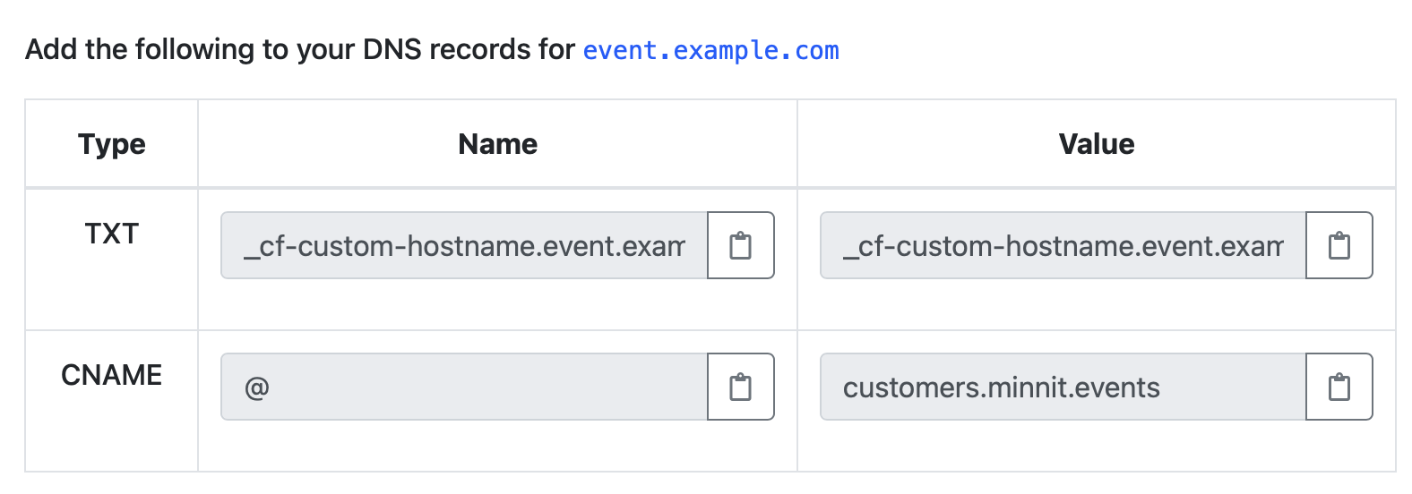
Task: Click the '@' character in the CNAME row
Action: (256, 388)
